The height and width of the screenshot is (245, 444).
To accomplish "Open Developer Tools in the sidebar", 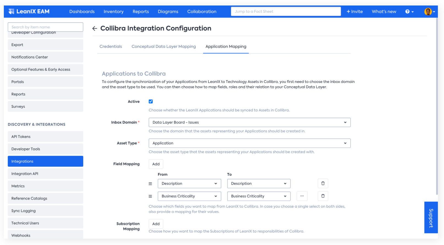I will click(45, 149).
